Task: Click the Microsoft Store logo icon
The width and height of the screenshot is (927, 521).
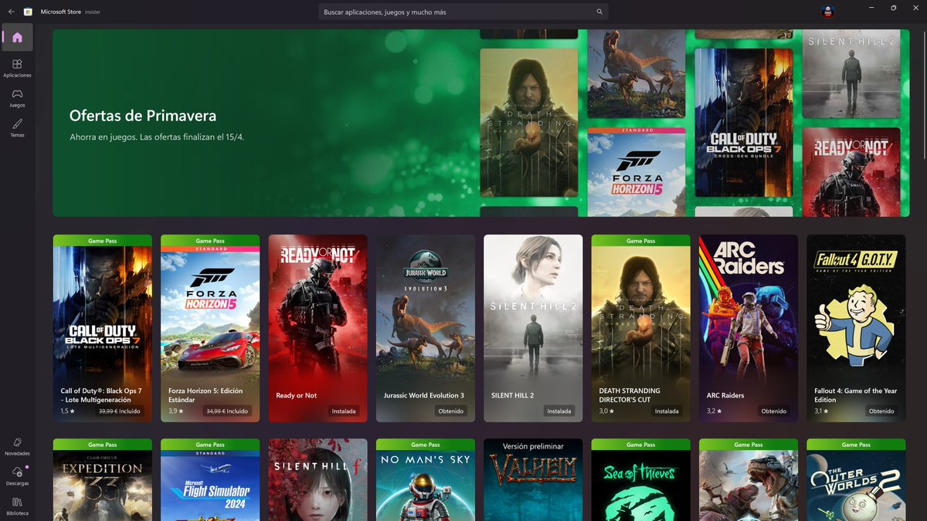Action: pyautogui.click(x=28, y=12)
